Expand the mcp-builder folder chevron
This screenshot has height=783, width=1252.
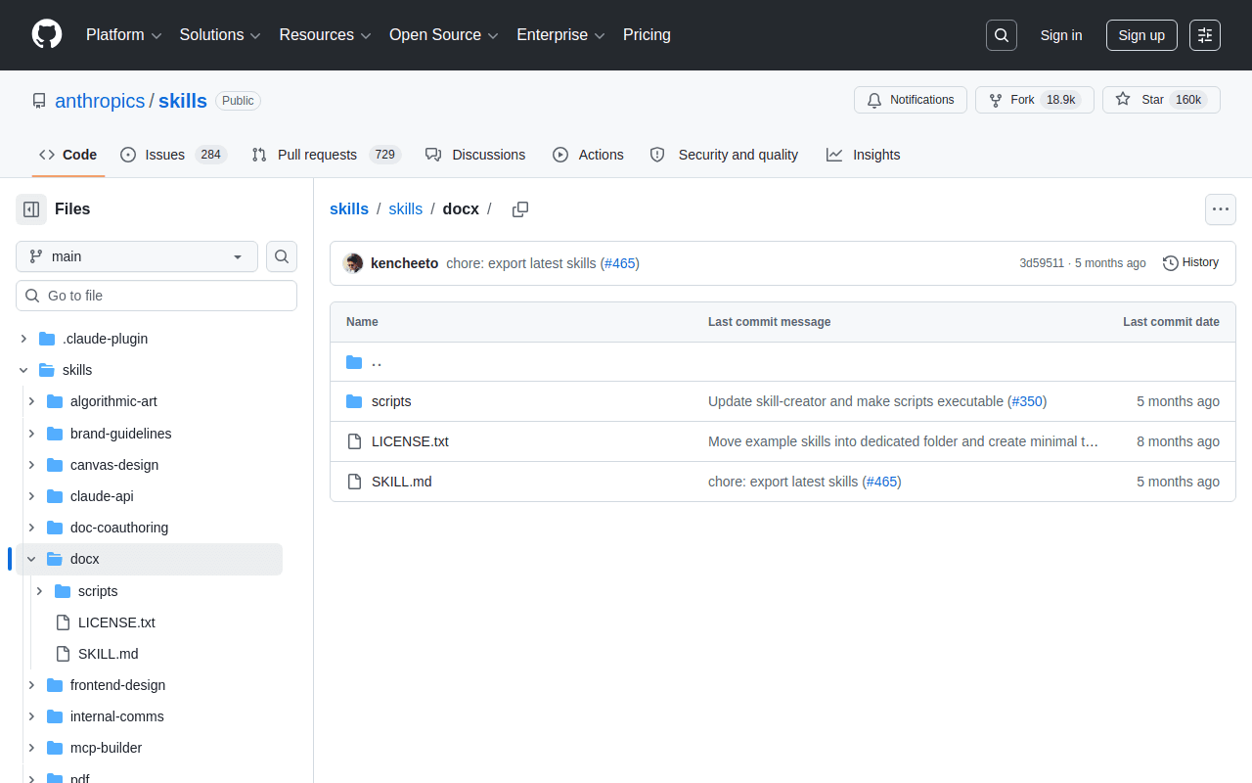[31, 748]
